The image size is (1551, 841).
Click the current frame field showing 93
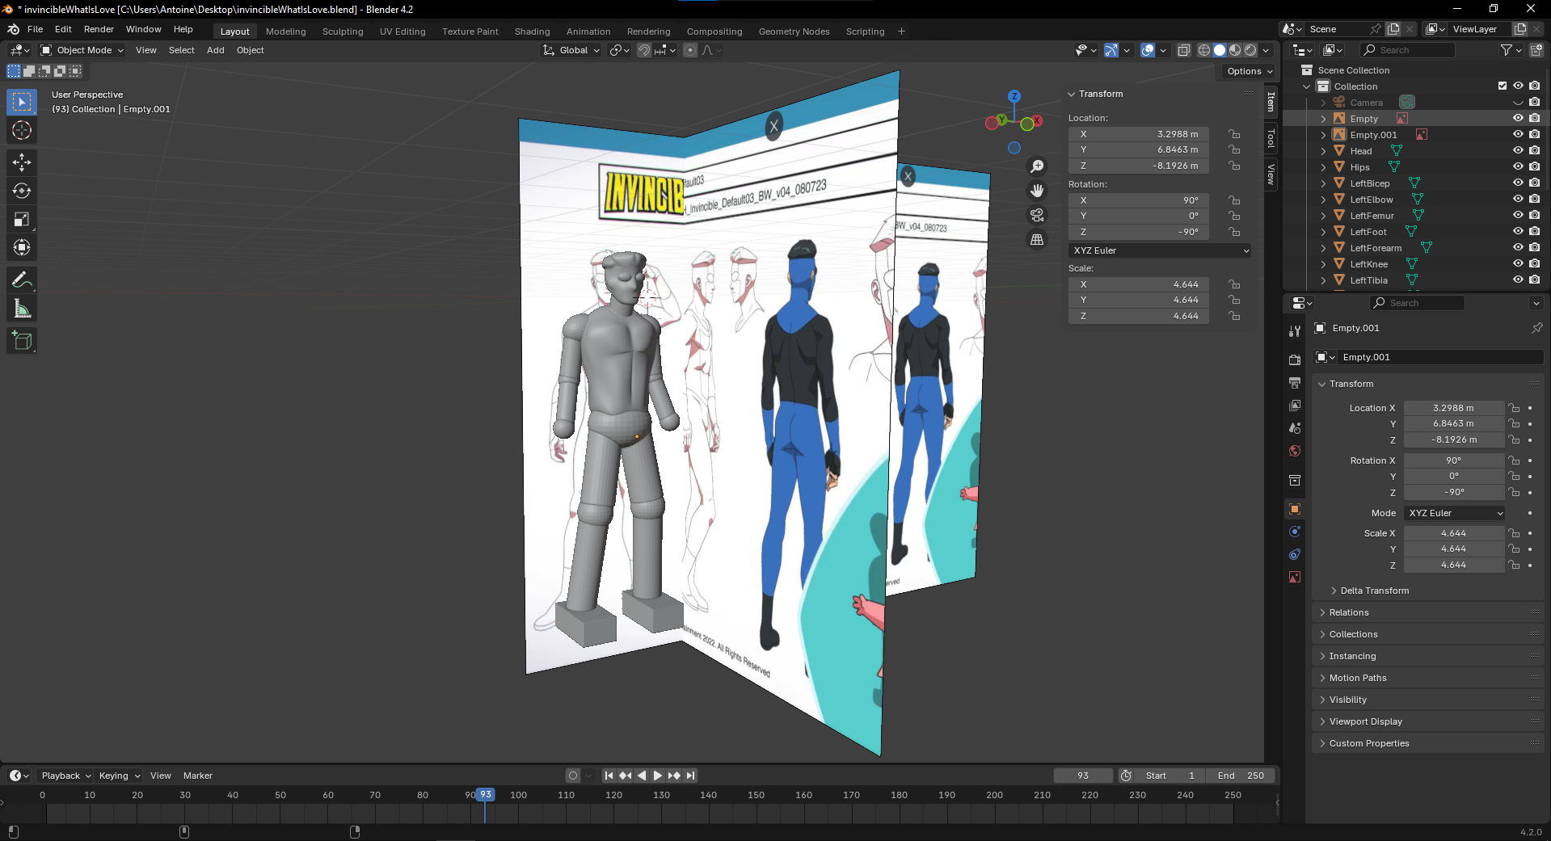[1083, 776]
